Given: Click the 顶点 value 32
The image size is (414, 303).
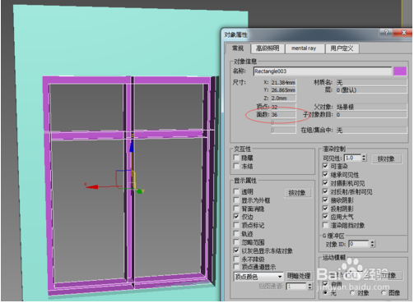Looking at the screenshot, I should (x=283, y=107).
